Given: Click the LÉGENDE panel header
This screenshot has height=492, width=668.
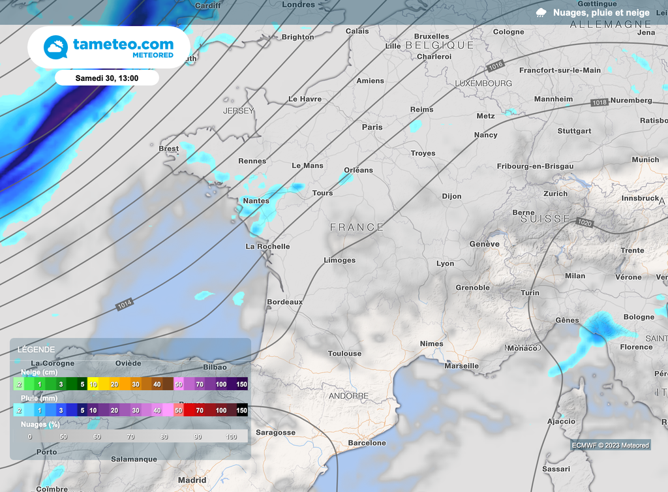Looking at the screenshot, I should [36, 349].
